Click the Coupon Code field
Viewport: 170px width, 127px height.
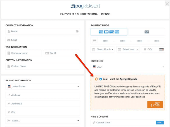[x=128, y=123]
